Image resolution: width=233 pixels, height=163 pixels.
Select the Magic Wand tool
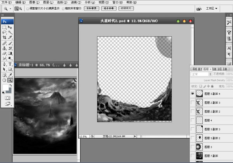tap(10, 32)
